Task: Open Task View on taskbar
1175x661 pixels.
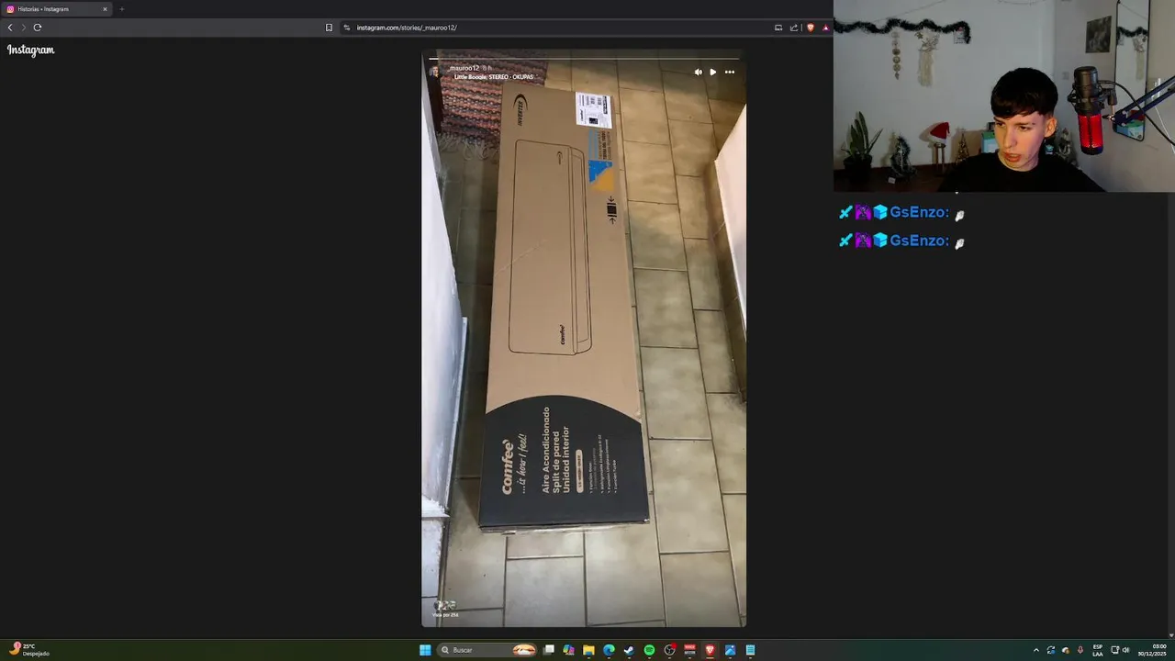Action: tap(549, 650)
